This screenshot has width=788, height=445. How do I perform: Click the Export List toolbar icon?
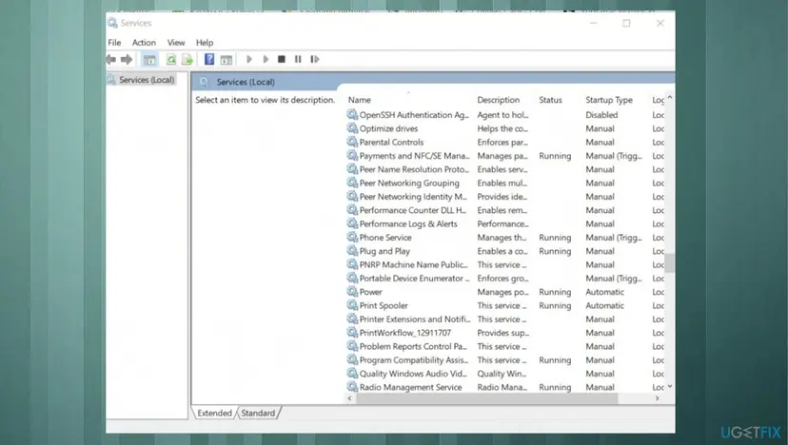[x=187, y=59]
